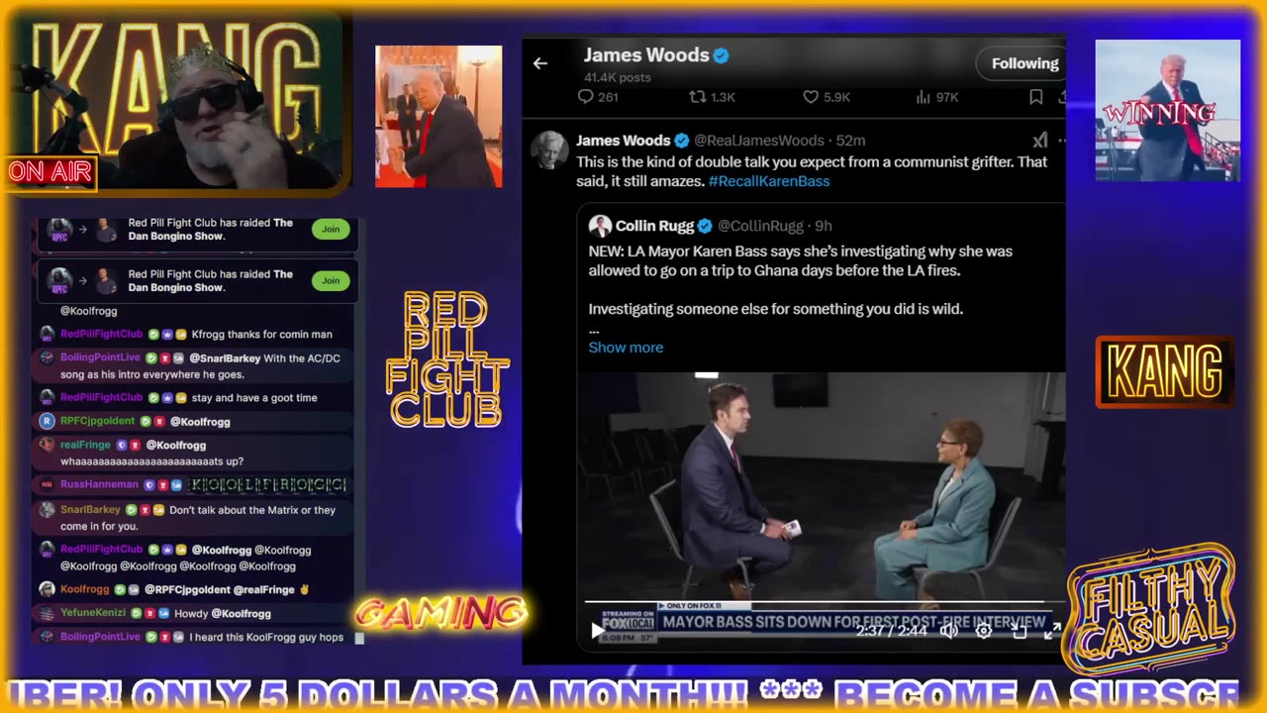The width and height of the screenshot is (1267, 713).
Task: Open Collin Rugg's avatar in the quoted post
Action: 599,226
